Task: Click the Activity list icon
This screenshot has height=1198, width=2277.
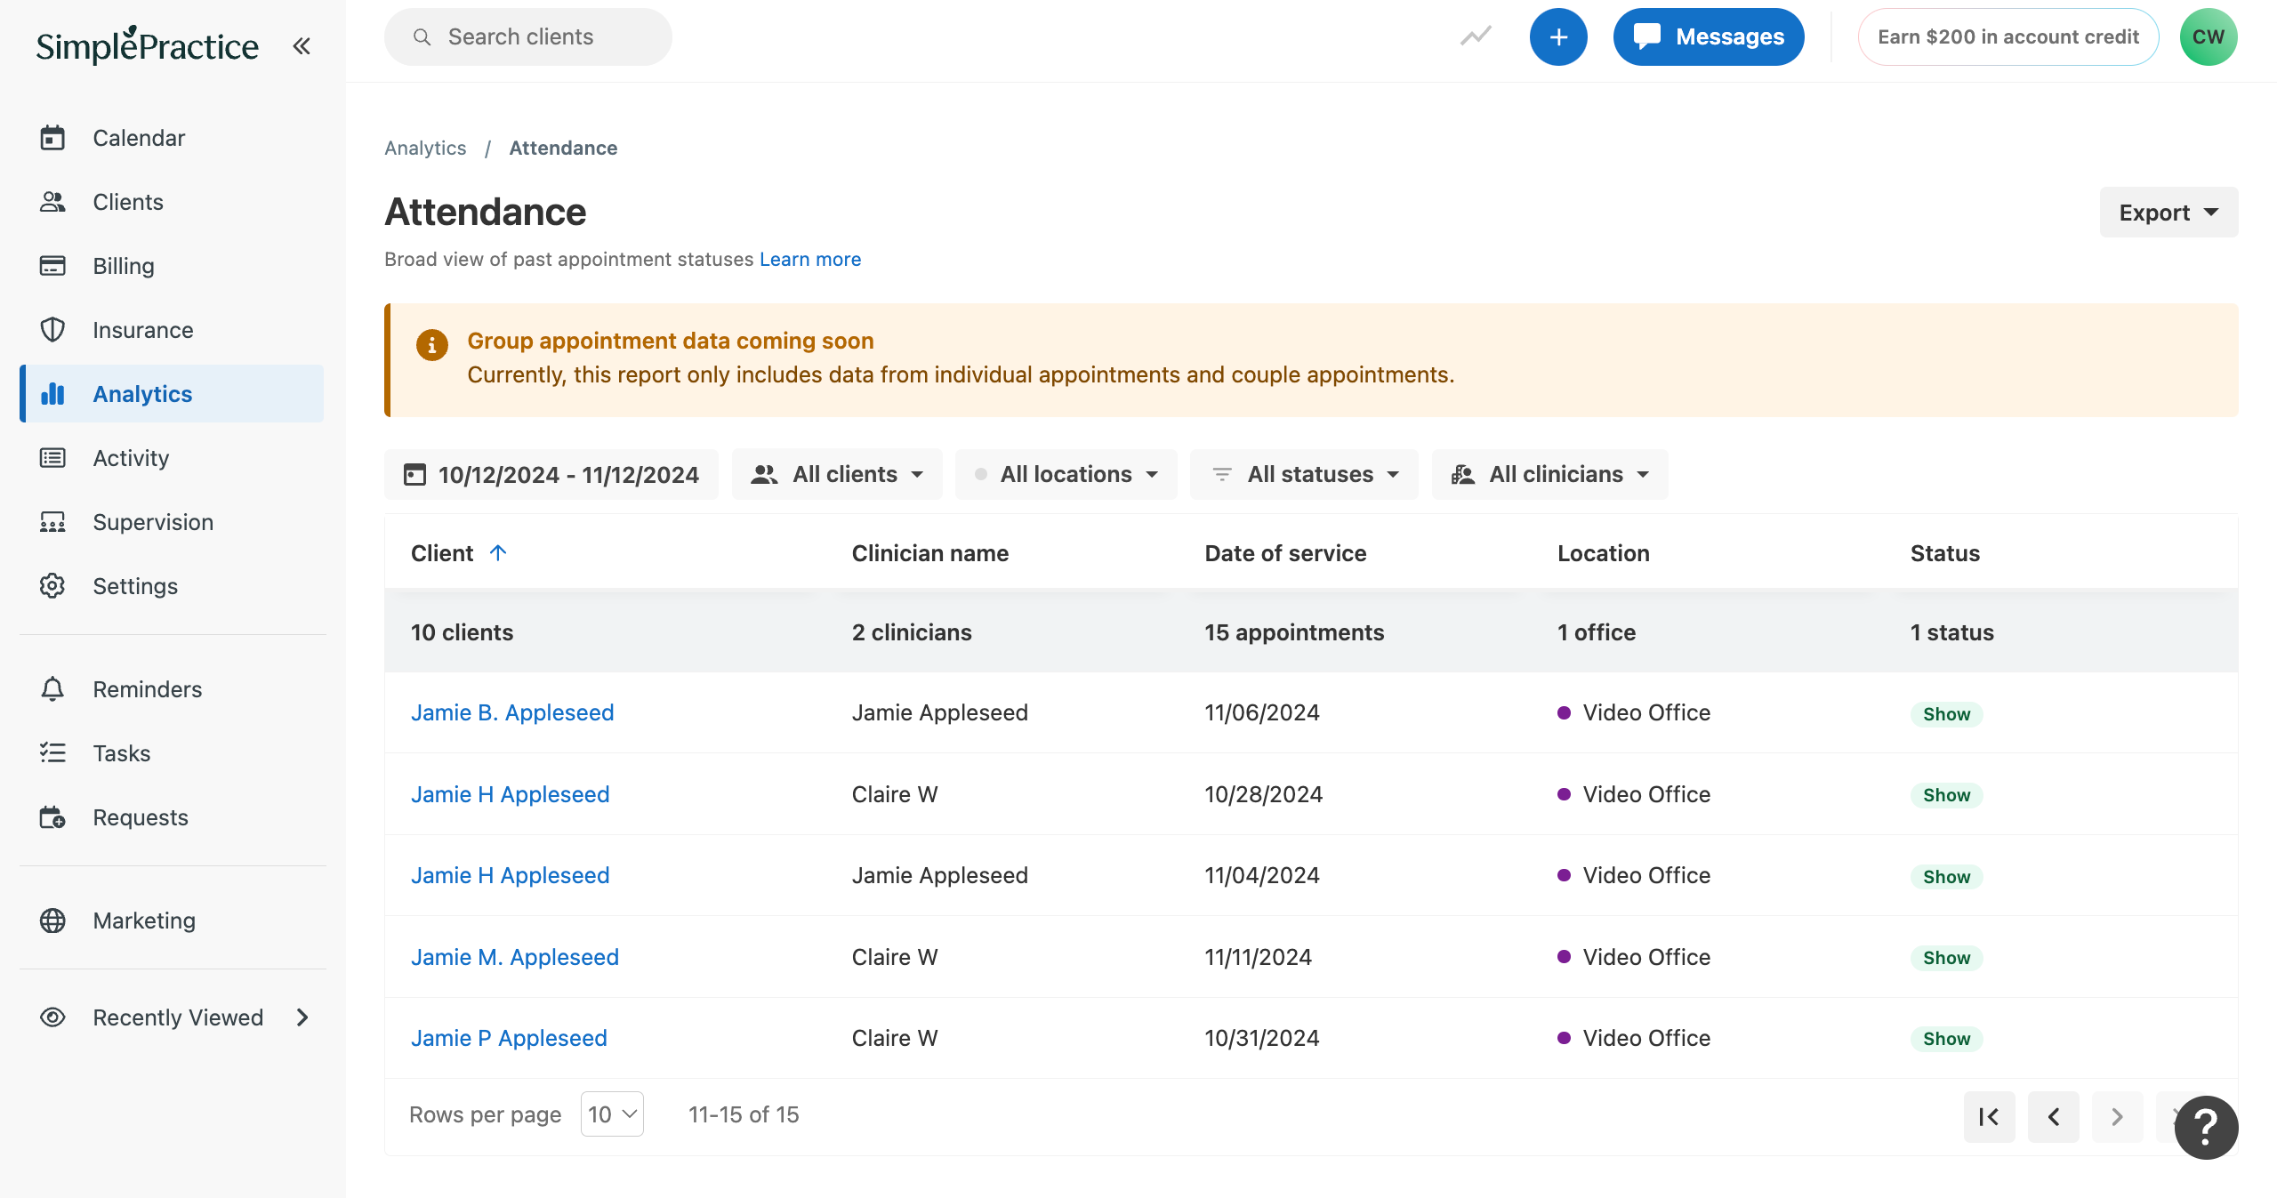Action: (x=52, y=458)
